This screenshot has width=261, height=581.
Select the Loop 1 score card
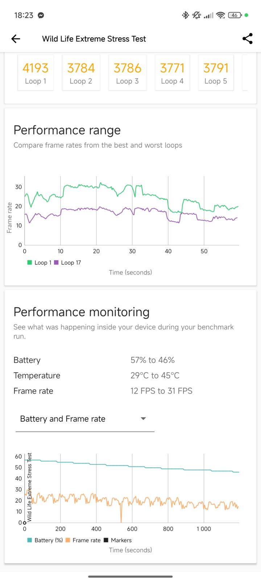click(x=36, y=73)
